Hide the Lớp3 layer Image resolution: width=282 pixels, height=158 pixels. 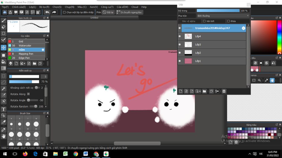(180, 45)
